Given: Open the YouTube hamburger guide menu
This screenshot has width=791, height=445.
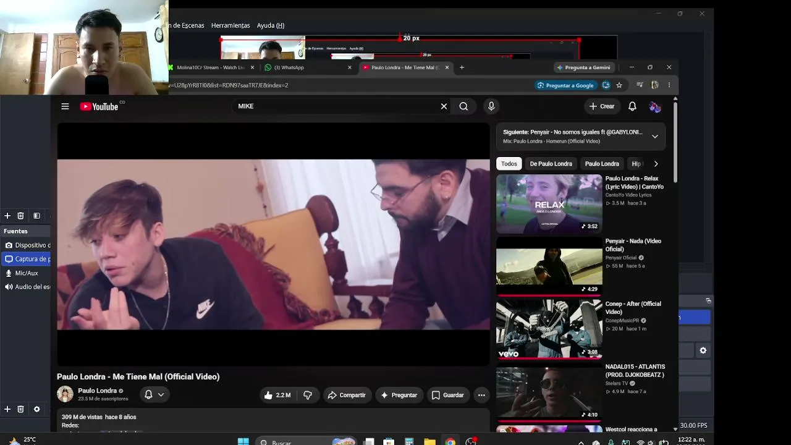Looking at the screenshot, I should pos(65,106).
